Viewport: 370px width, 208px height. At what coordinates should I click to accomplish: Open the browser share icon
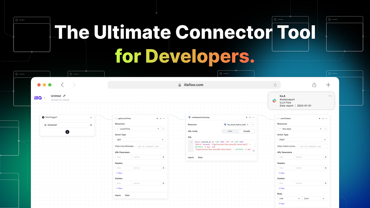(314, 85)
